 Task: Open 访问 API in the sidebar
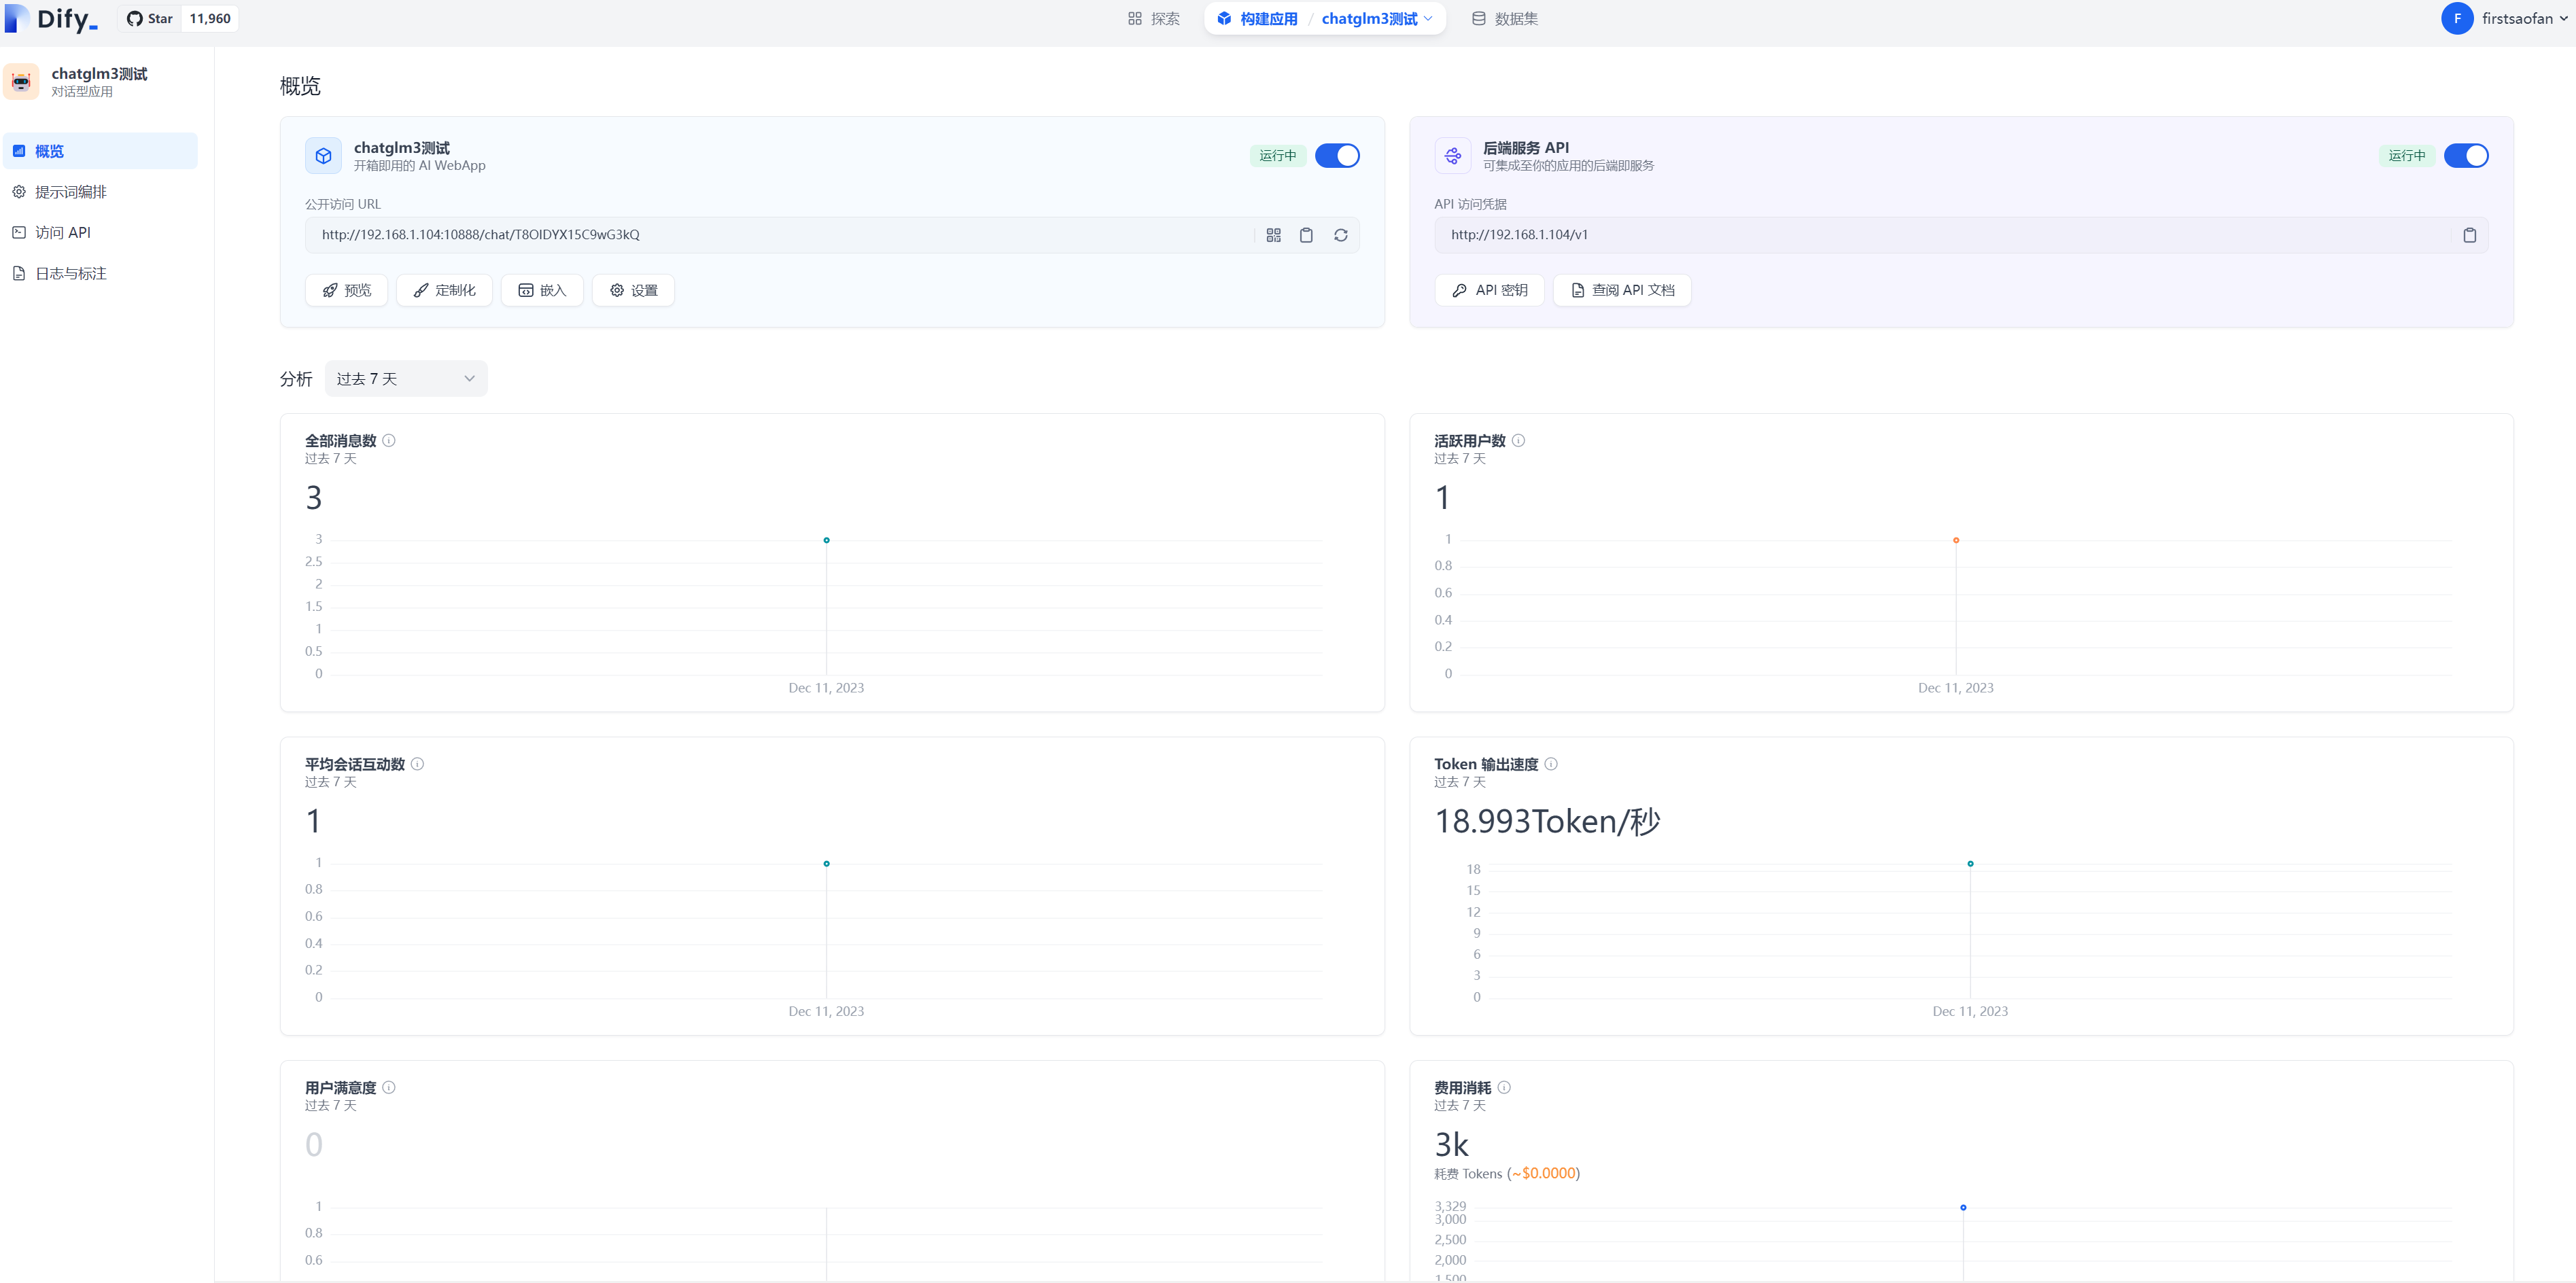[x=100, y=232]
